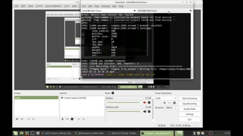The image size is (243, 136).
Task: Open KDE Connect Indicator taskbar entry
Action: click(x=57, y=133)
